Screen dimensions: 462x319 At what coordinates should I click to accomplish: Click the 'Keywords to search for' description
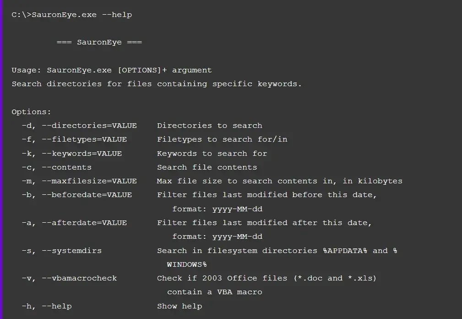(x=212, y=154)
